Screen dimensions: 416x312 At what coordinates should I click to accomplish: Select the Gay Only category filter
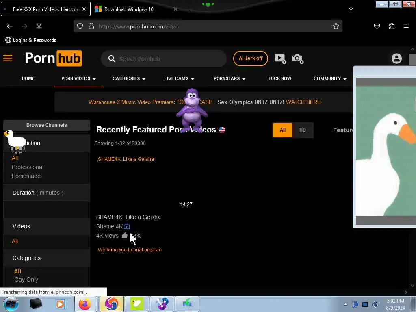26,279
